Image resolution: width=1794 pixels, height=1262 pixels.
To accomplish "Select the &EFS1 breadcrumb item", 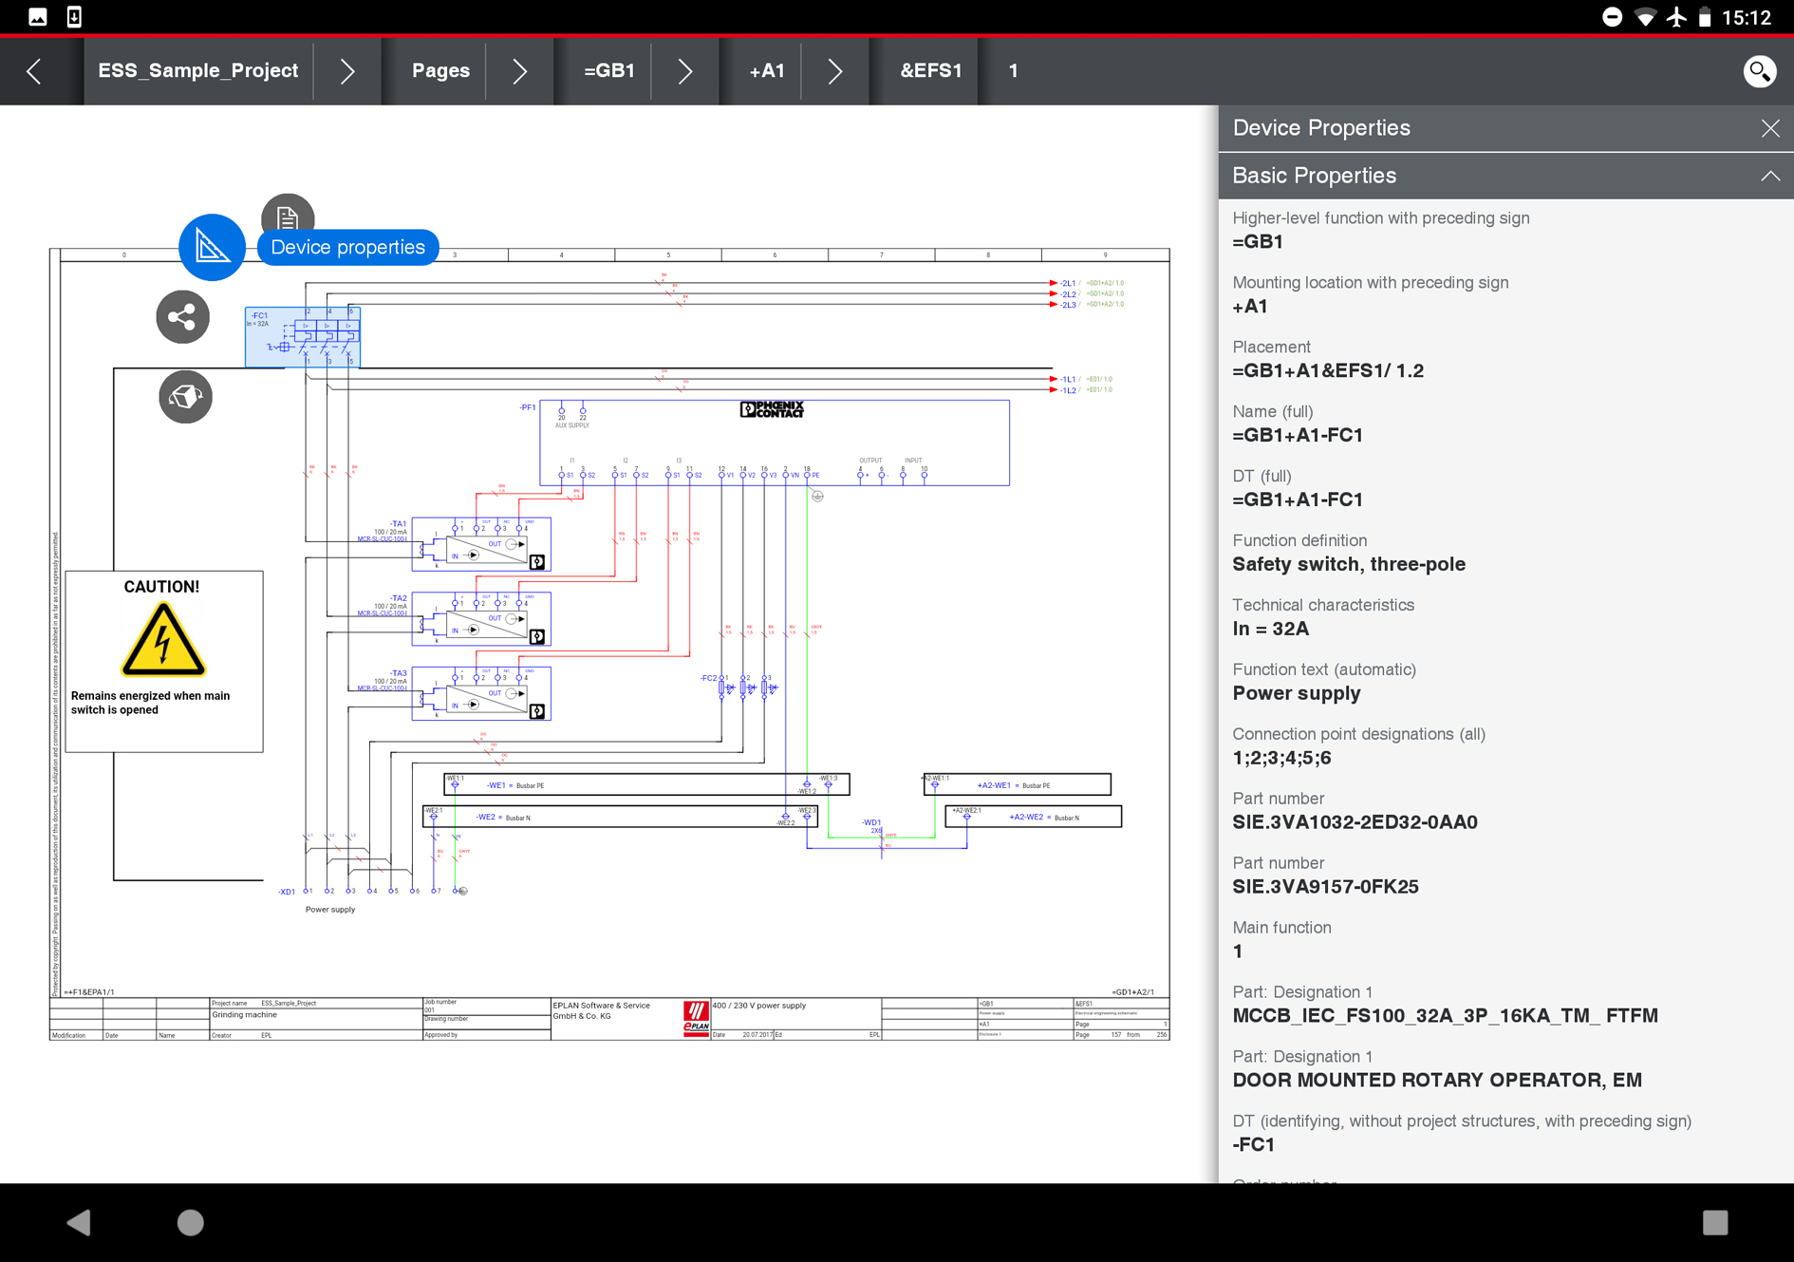I will (930, 71).
